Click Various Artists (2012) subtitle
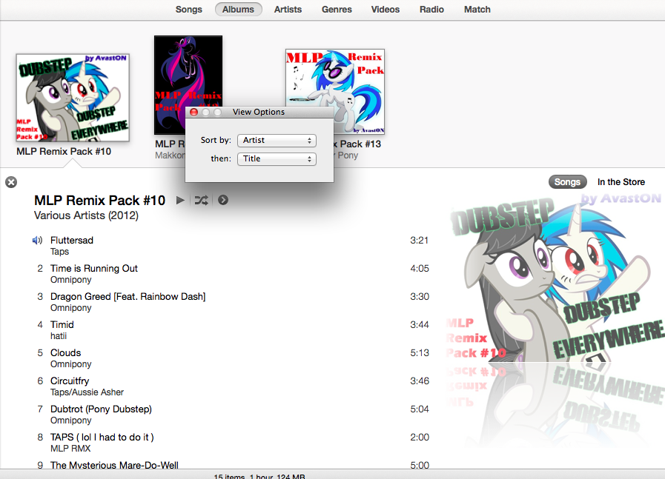The image size is (665, 479). tap(86, 215)
